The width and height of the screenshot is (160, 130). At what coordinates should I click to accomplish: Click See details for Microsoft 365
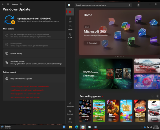[x=92, y=43]
